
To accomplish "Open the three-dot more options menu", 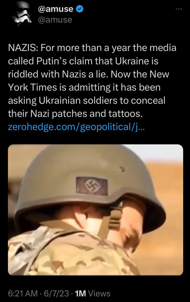I will tap(179, 9).
